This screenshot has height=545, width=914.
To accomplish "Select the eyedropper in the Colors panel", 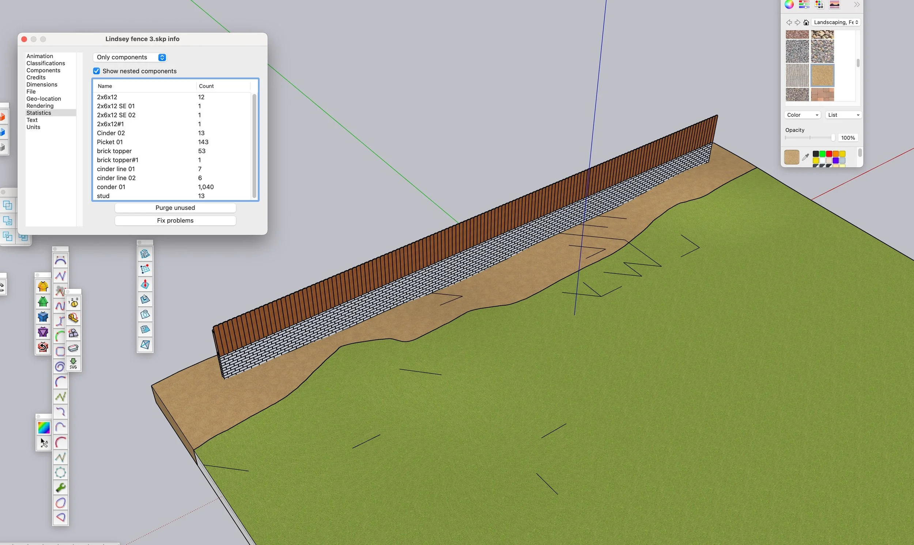I will click(x=806, y=157).
